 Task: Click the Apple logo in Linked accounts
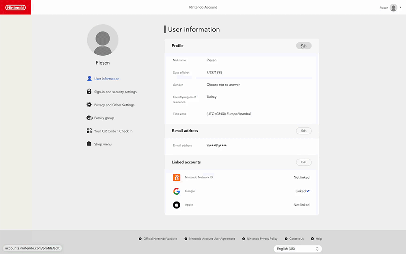coord(177,205)
